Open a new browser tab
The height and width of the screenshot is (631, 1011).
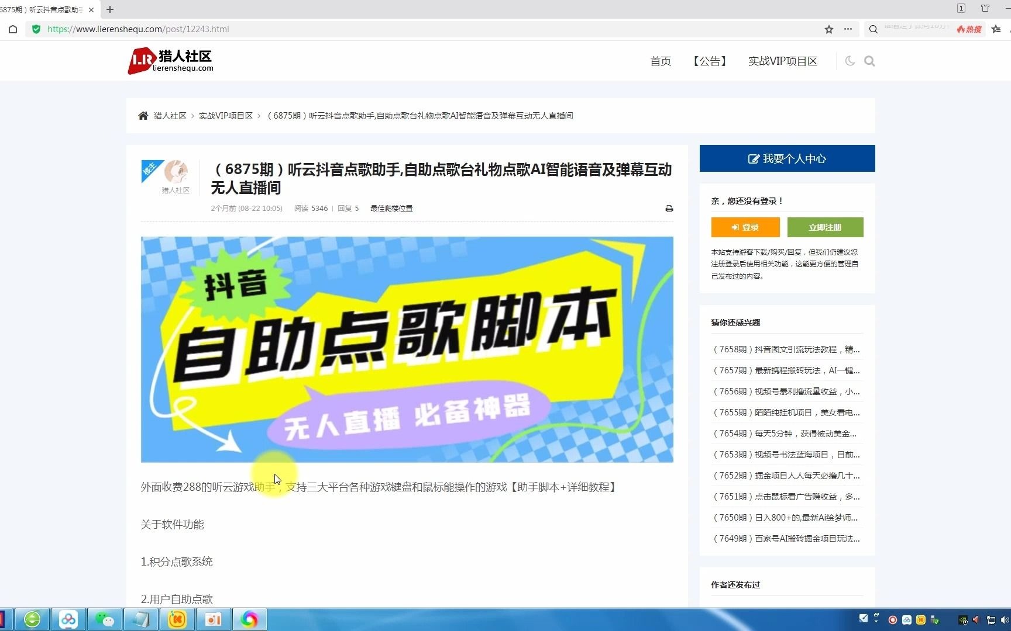110,9
